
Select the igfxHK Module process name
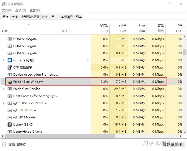pos(24,117)
